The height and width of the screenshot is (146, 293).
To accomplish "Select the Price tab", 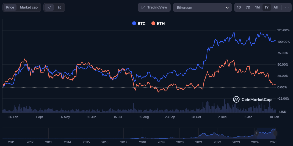I will click(10, 7).
